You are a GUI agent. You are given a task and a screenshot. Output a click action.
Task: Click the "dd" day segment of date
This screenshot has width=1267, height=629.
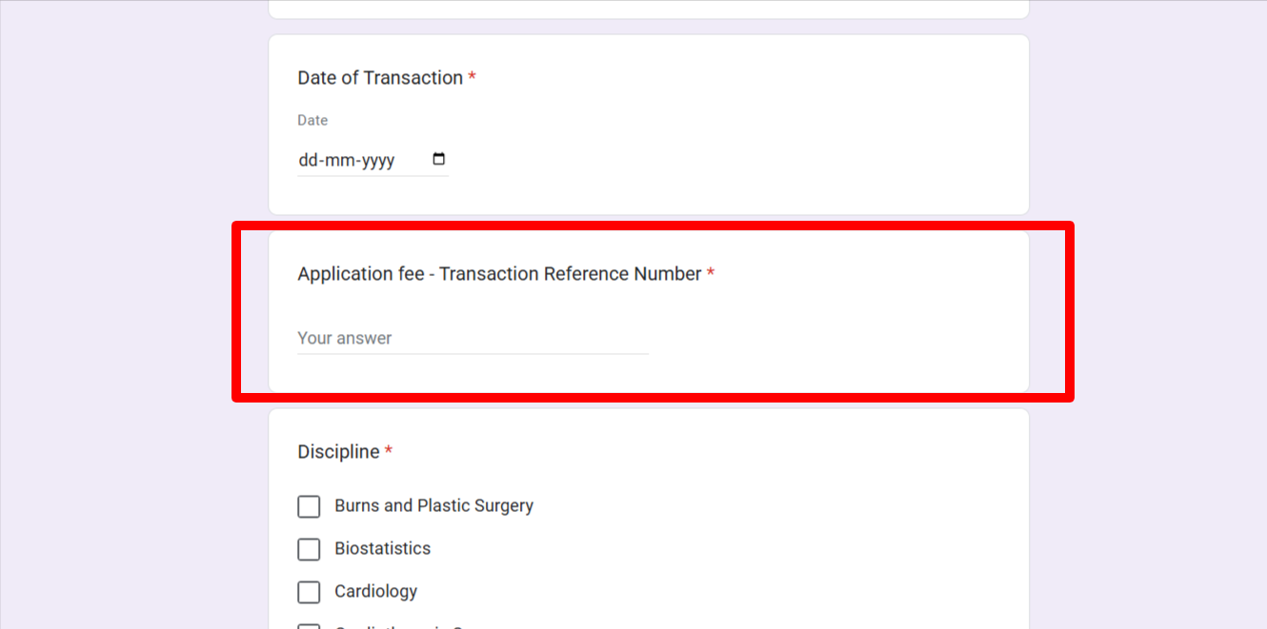[309, 161]
